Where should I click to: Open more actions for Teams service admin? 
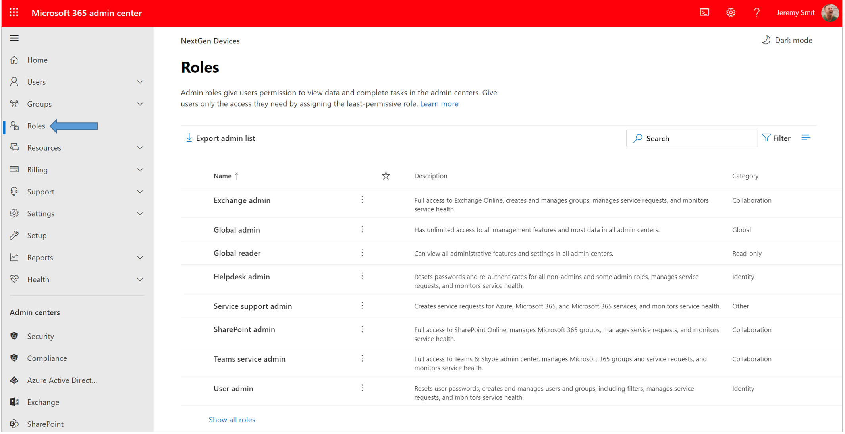click(362, 358)
